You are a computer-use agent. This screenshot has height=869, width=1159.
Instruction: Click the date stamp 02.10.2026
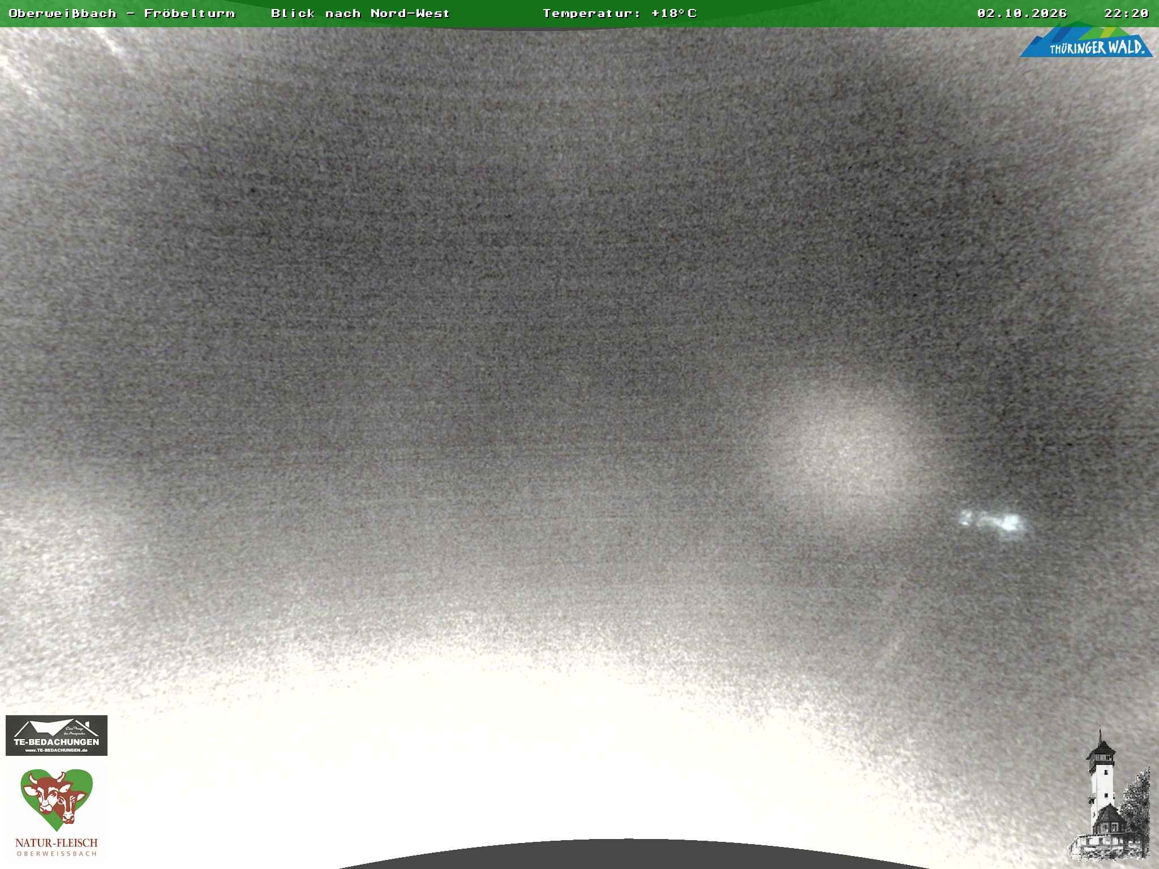point(1022,13)
